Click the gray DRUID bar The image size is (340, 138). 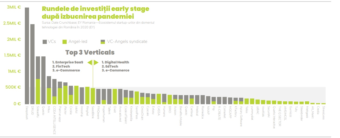32,64
